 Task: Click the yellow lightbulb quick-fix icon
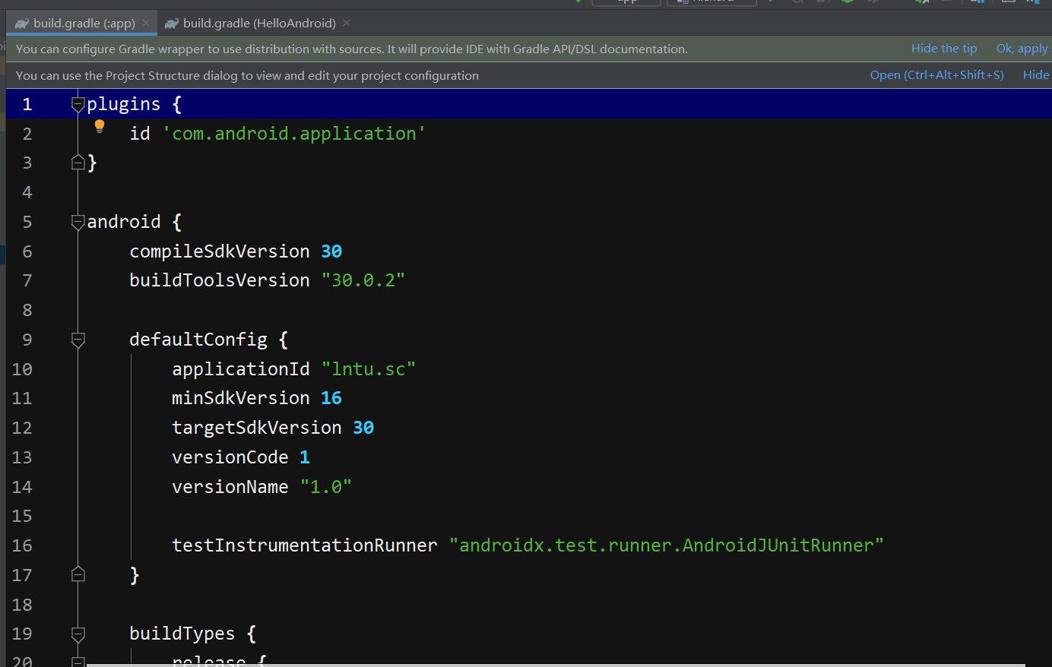(100, 127)
